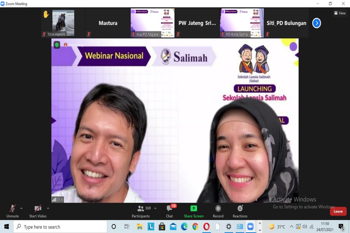This screenshot has height=233, width=350.
Task: Select PD Majalengka participant thumbnail
Action: [152, 23]
